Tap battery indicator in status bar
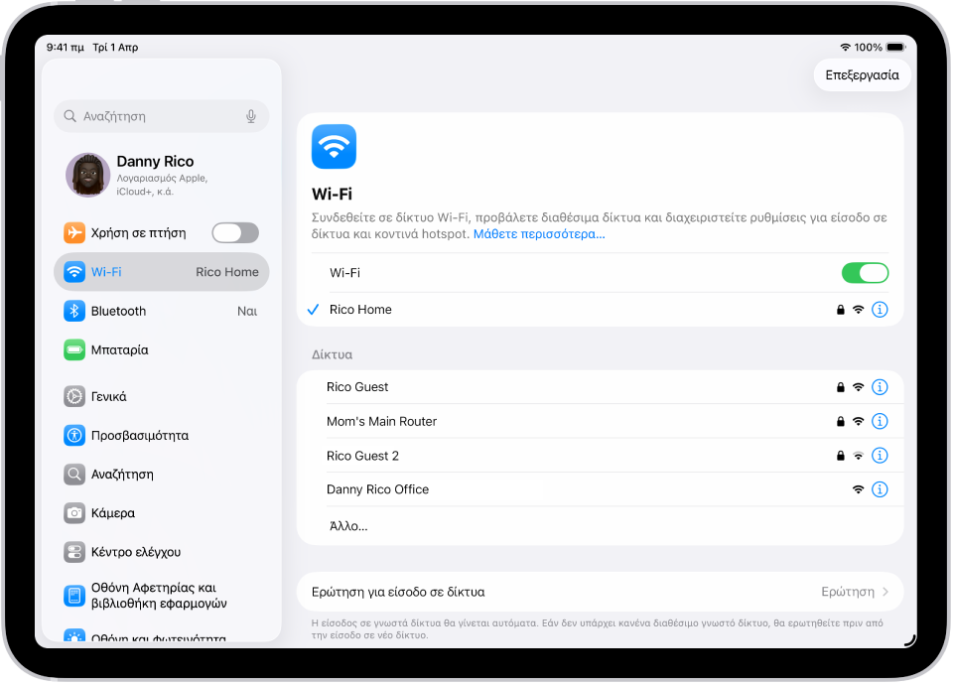Screen dimensions: 953x687 pyautogui.click(x=895, y=48)
